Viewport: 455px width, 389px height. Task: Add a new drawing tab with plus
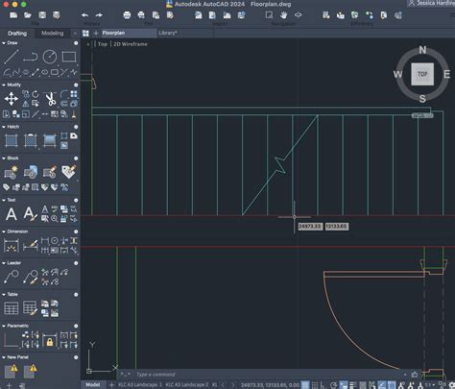96,33
